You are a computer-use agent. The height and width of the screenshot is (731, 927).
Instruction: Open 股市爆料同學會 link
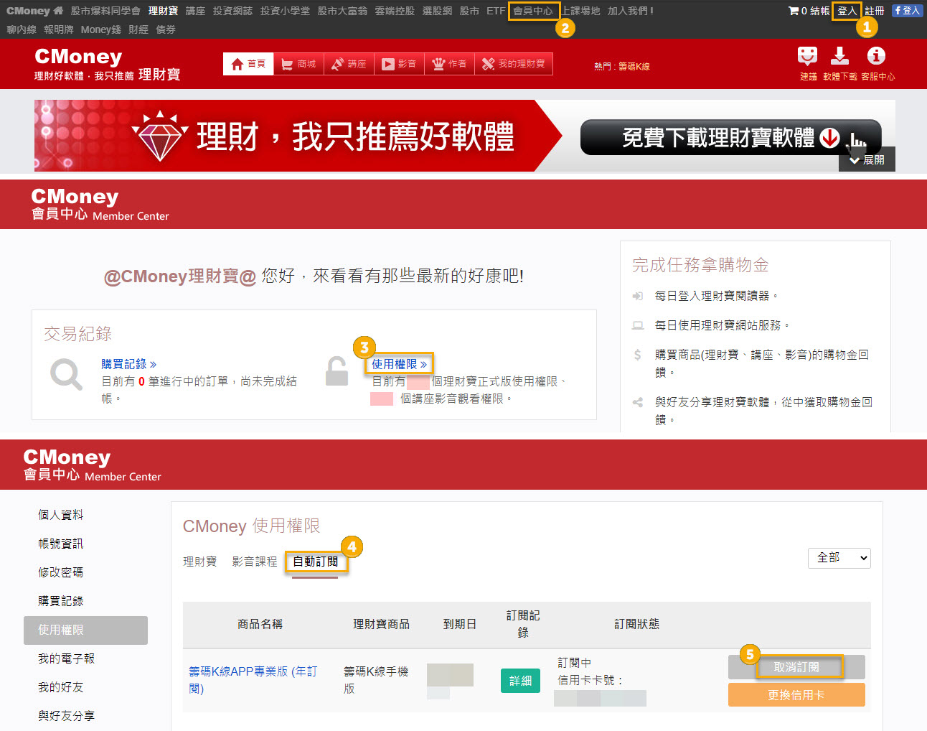point(105,11)
